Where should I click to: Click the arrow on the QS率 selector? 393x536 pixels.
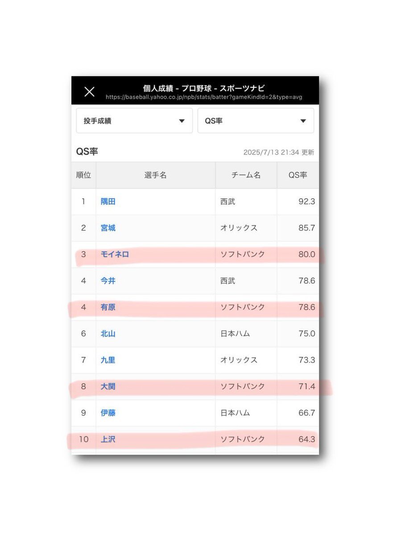[303, 121]
